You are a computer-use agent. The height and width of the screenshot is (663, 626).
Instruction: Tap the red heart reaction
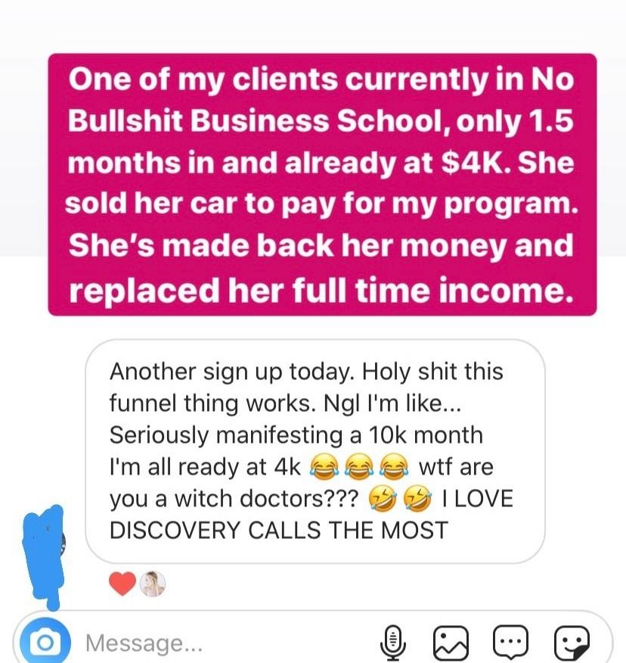coord(122,584)
